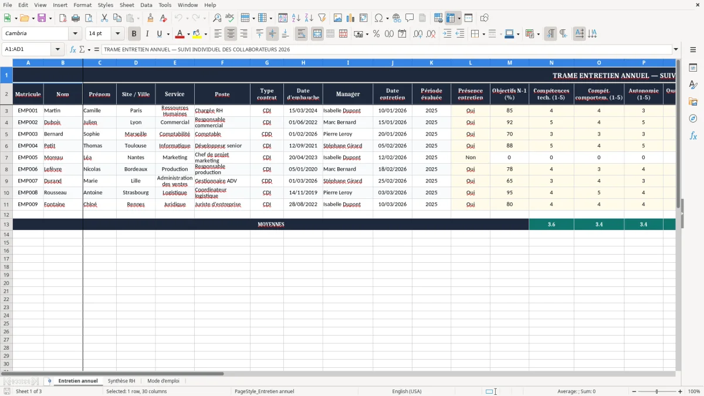Insert Chart toolbar icon
The height and width of the screenshot is (396, 704).
351,18
